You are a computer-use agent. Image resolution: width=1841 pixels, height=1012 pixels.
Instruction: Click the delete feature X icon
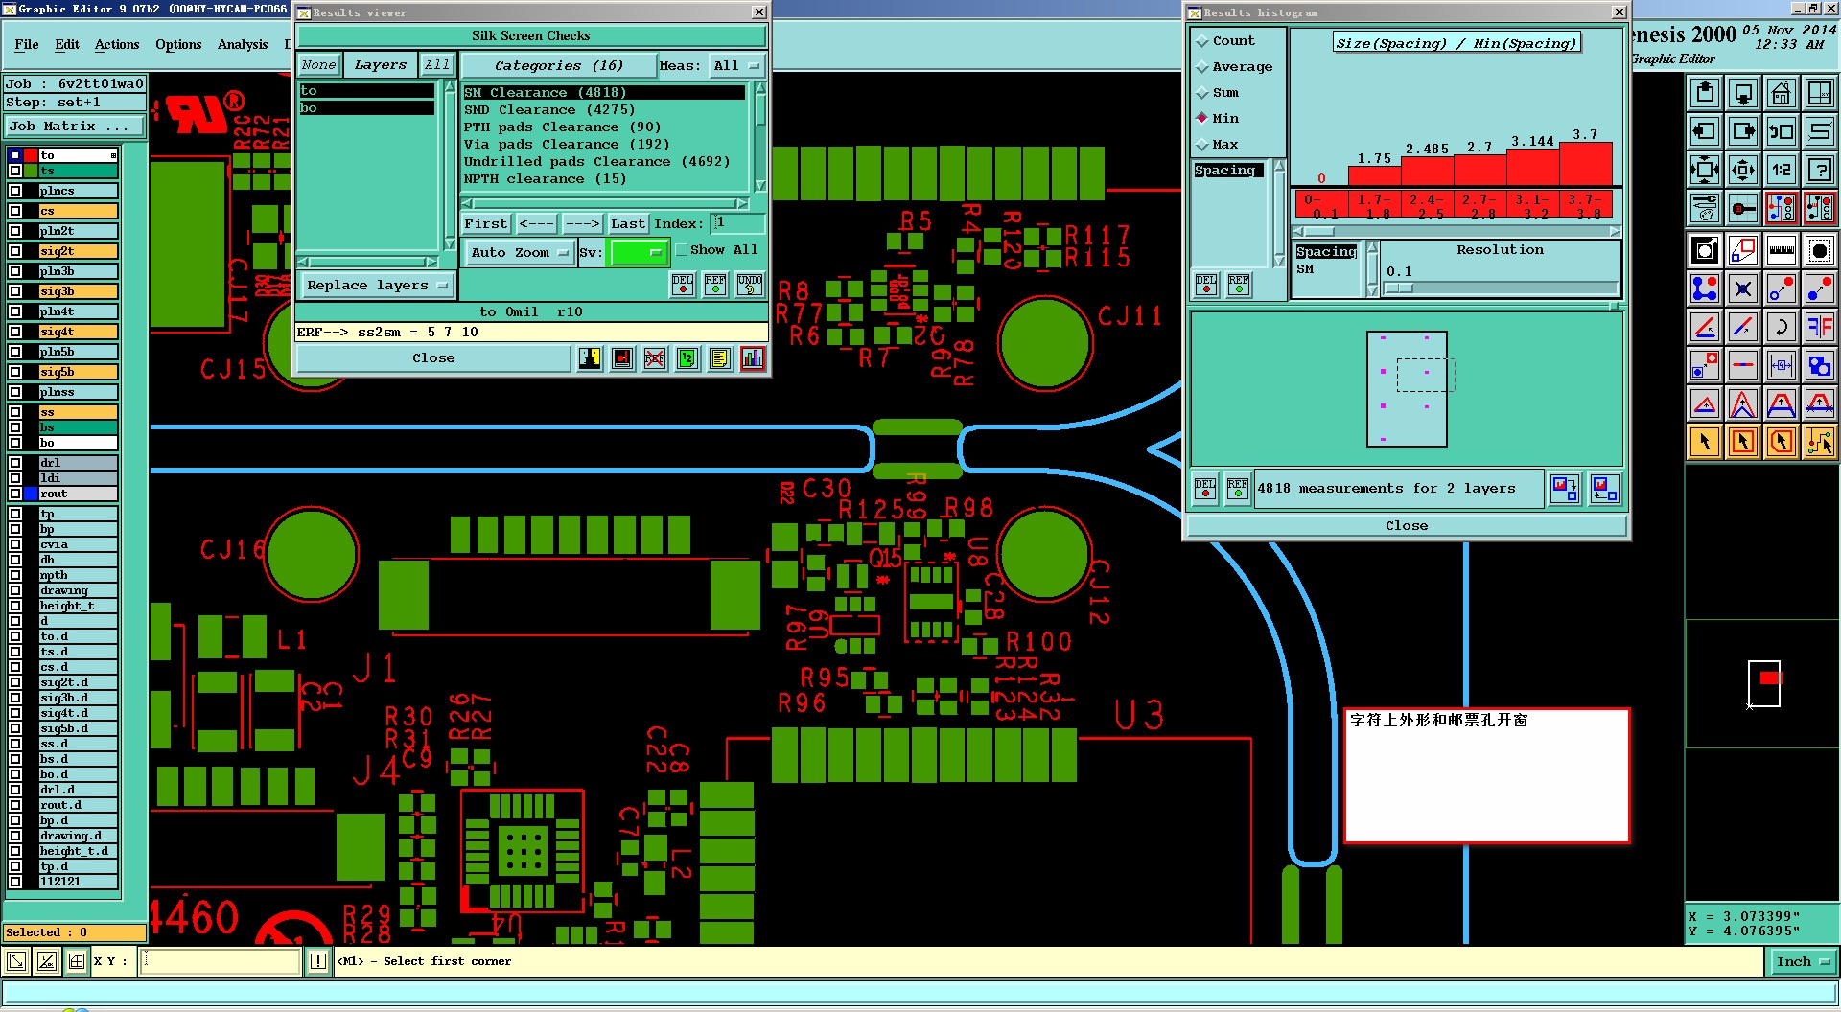[1743, 288]
